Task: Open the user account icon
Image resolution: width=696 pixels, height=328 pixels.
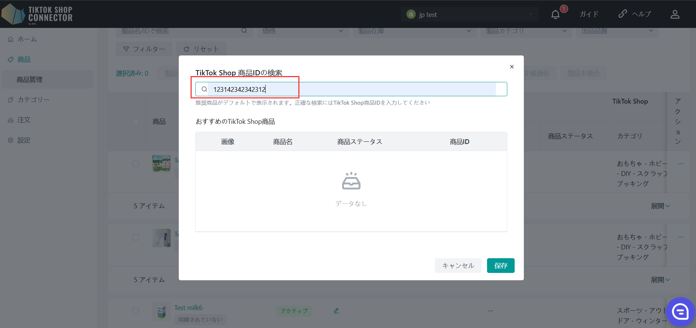Action: click(675, 14)
